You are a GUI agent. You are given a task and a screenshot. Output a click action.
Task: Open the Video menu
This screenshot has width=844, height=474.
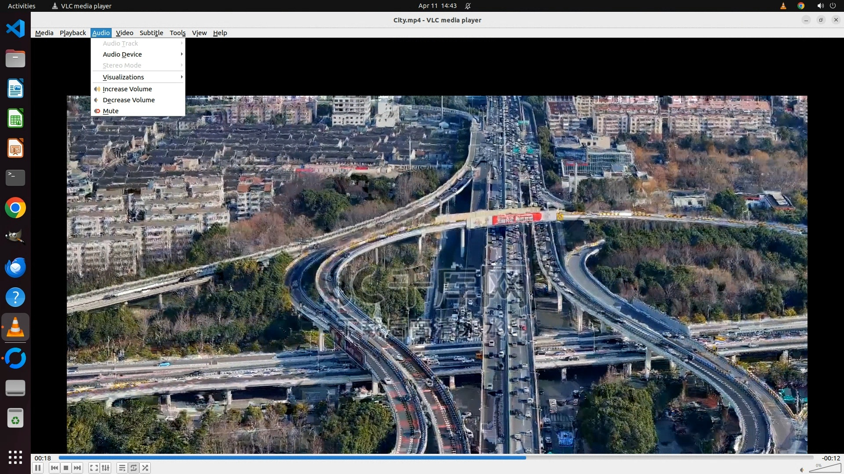click(x=124, y=33)
